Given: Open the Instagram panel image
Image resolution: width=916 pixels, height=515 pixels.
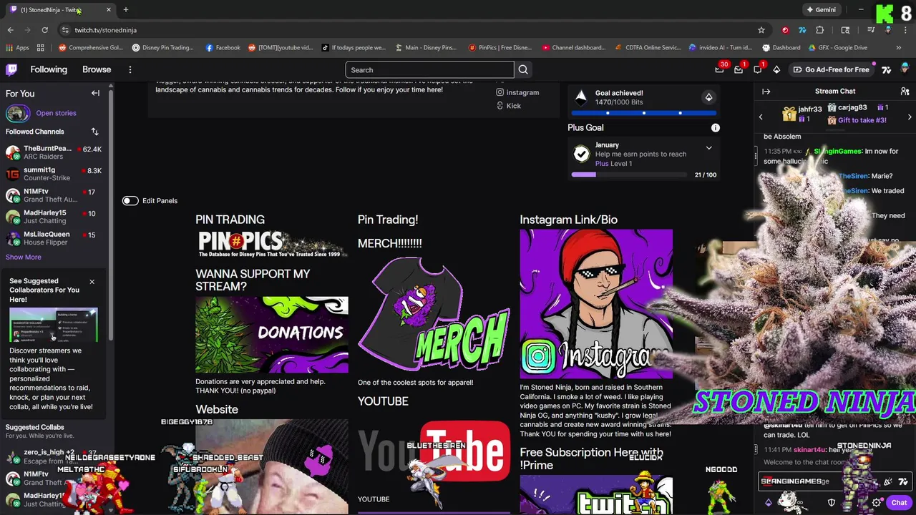Looking at the screenshot, I should [596, 304].
